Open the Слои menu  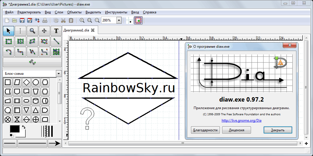click(59, 12)
